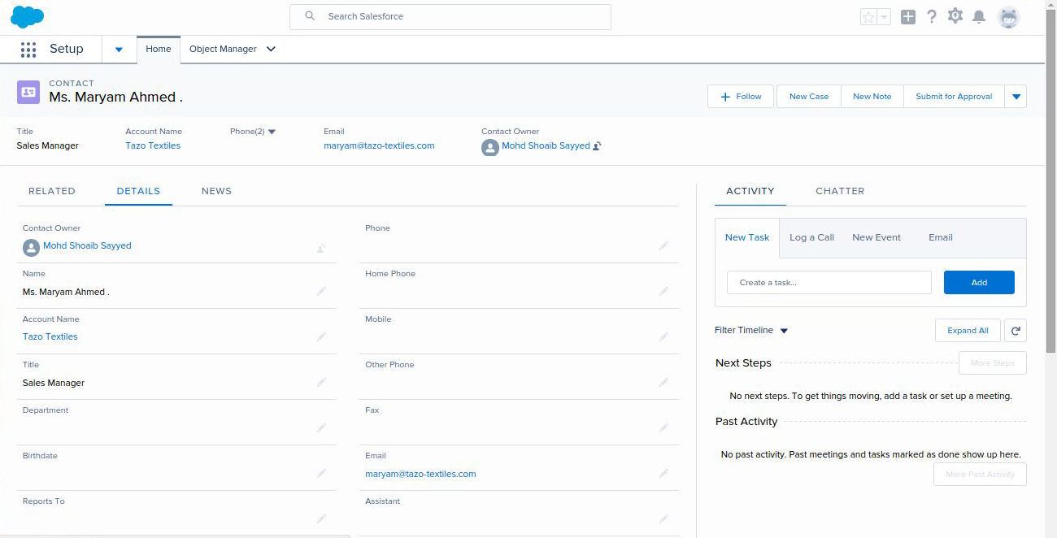1057x538 pixels.
Task: Switch to the Chatter tab
Action: 840,191
